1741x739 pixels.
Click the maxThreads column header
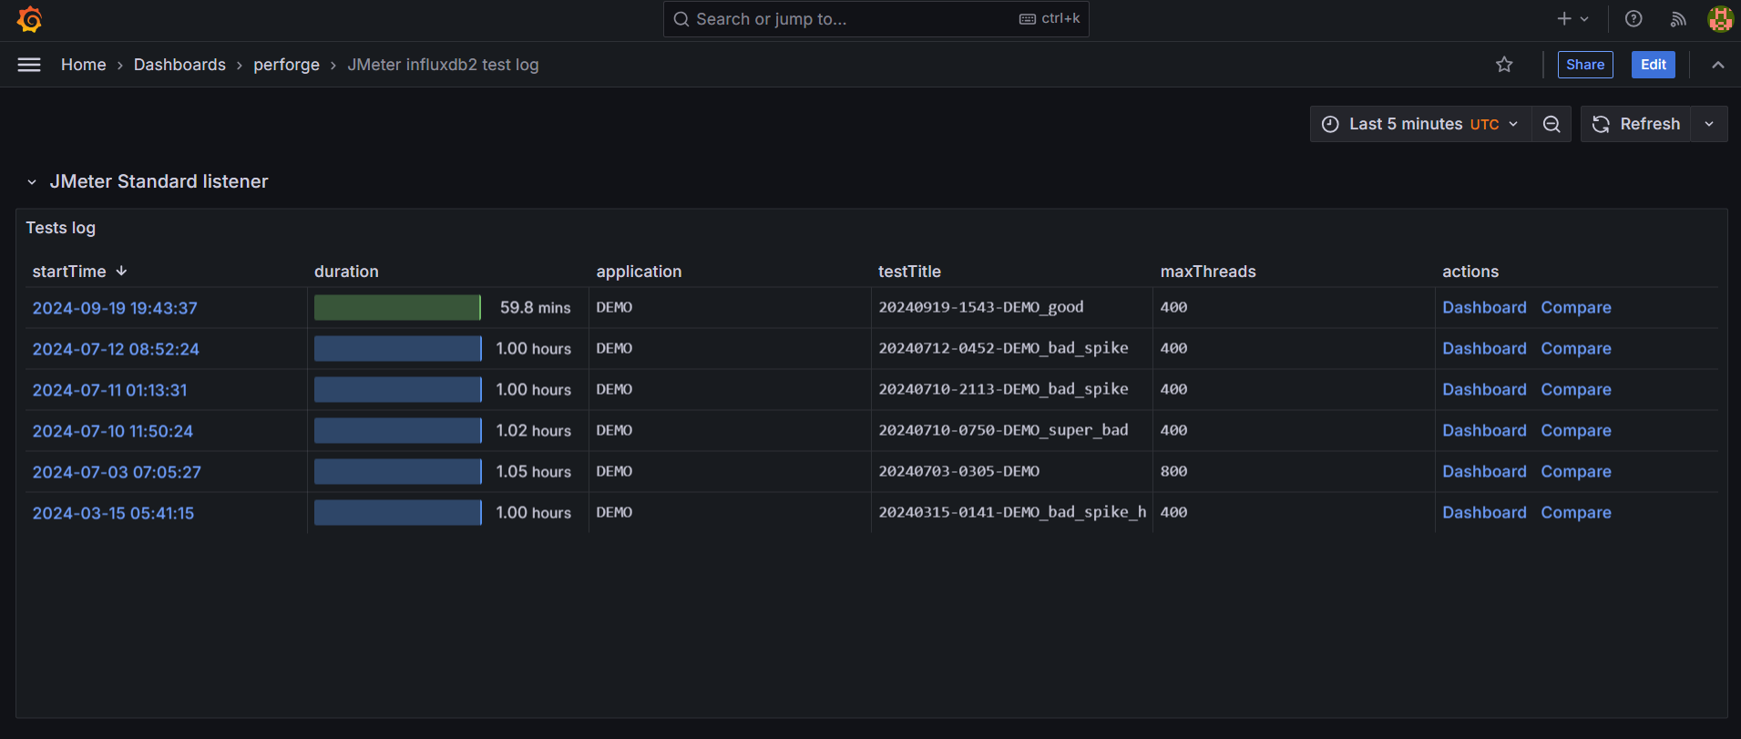(x=1208, y=272)
